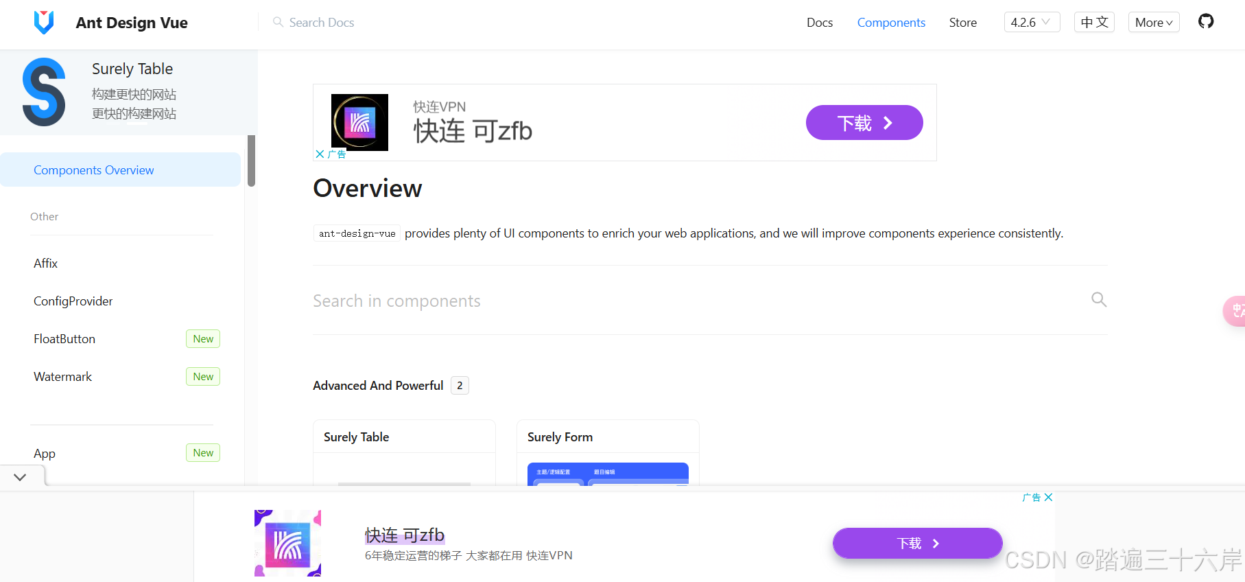The height and width of the screenshot is (582, 1245).
Task: Open App in sidebar menu
Action: pyautogui.click(x=45, y=454)
